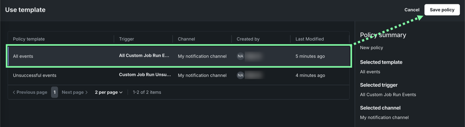Viewport: 465px width, 127px height.
Task: Open the 2 per page dropdown
Action: pos(108,92)
